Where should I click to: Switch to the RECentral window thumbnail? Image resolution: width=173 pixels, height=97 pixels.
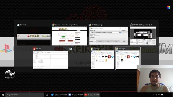[x=34, y=36]
